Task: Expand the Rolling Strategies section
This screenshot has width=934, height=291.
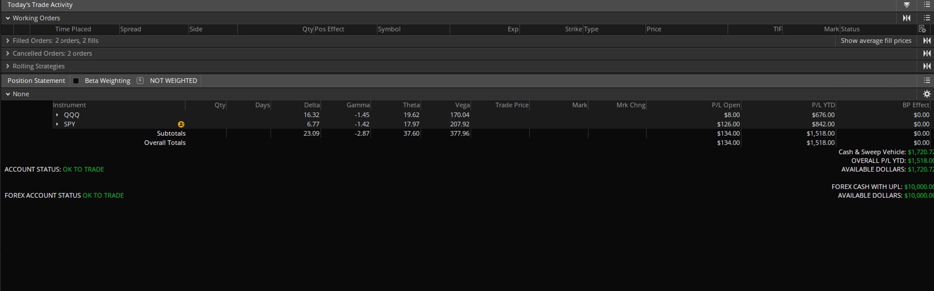Action: (x=8, y=66)
